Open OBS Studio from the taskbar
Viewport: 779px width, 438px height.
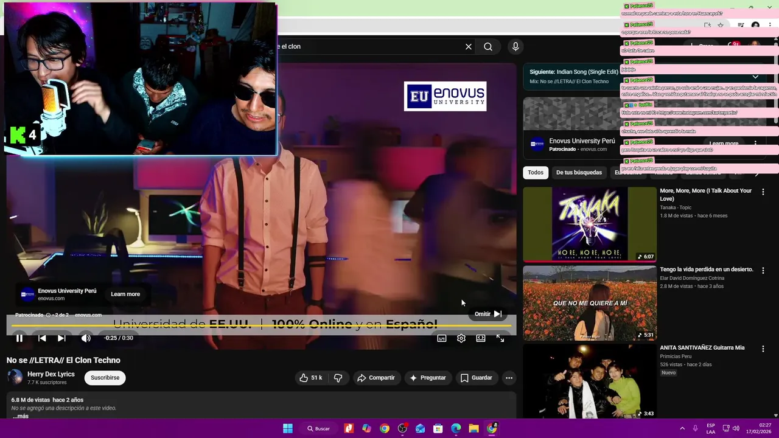[402, 428]
